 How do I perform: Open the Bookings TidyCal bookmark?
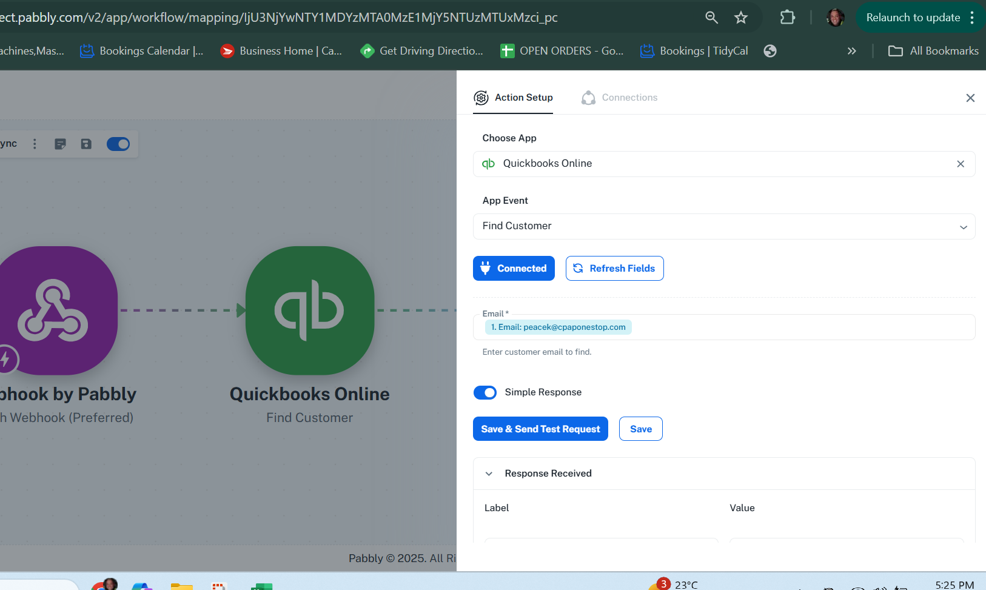tap(694, 51)
